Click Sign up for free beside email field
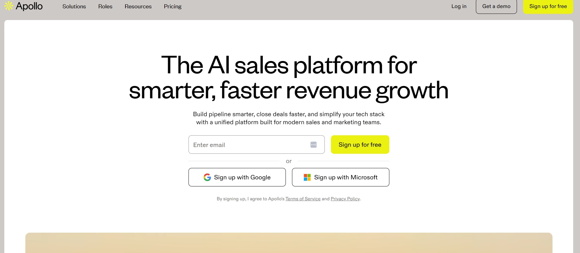The width and height of the screenshot is (580, 253). tap(360, 145)
